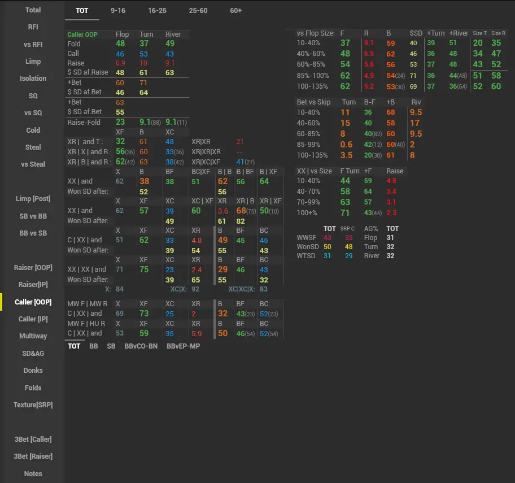Open the RFI section in the sidebar
This screenshot has width=515, height=483.
[x=33, y=27]
